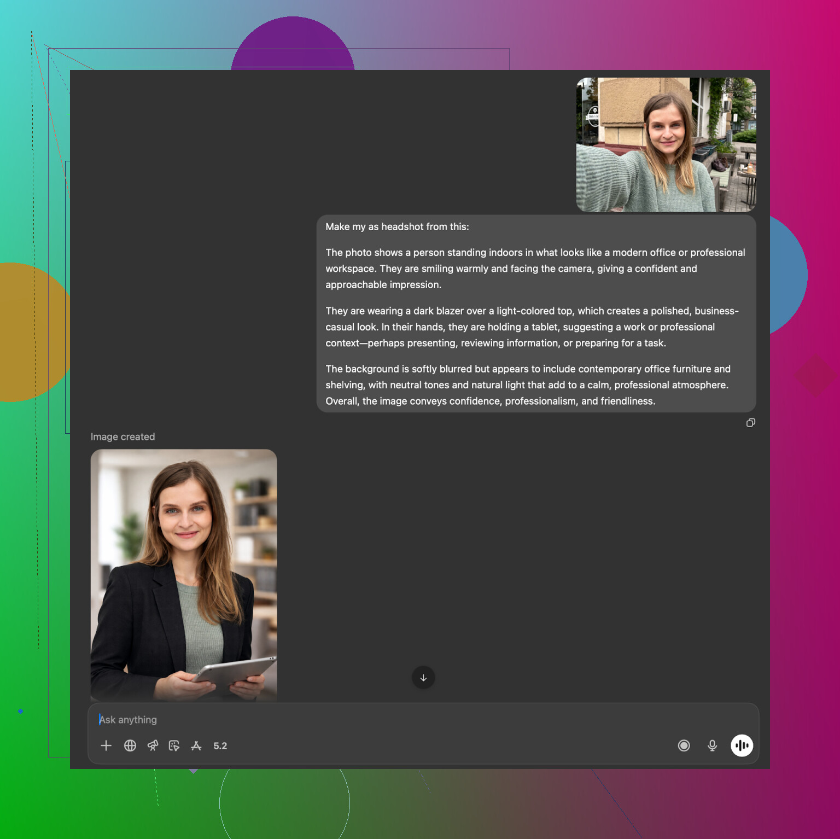Focus the Ask anything input field
The height and width of the screenshot is (839, 840).
tap(383, 720)
